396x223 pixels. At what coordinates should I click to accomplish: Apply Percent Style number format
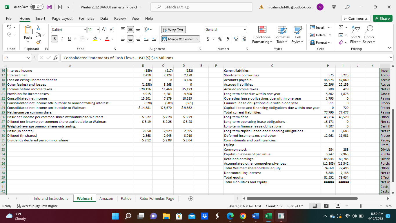coord(220,39)
